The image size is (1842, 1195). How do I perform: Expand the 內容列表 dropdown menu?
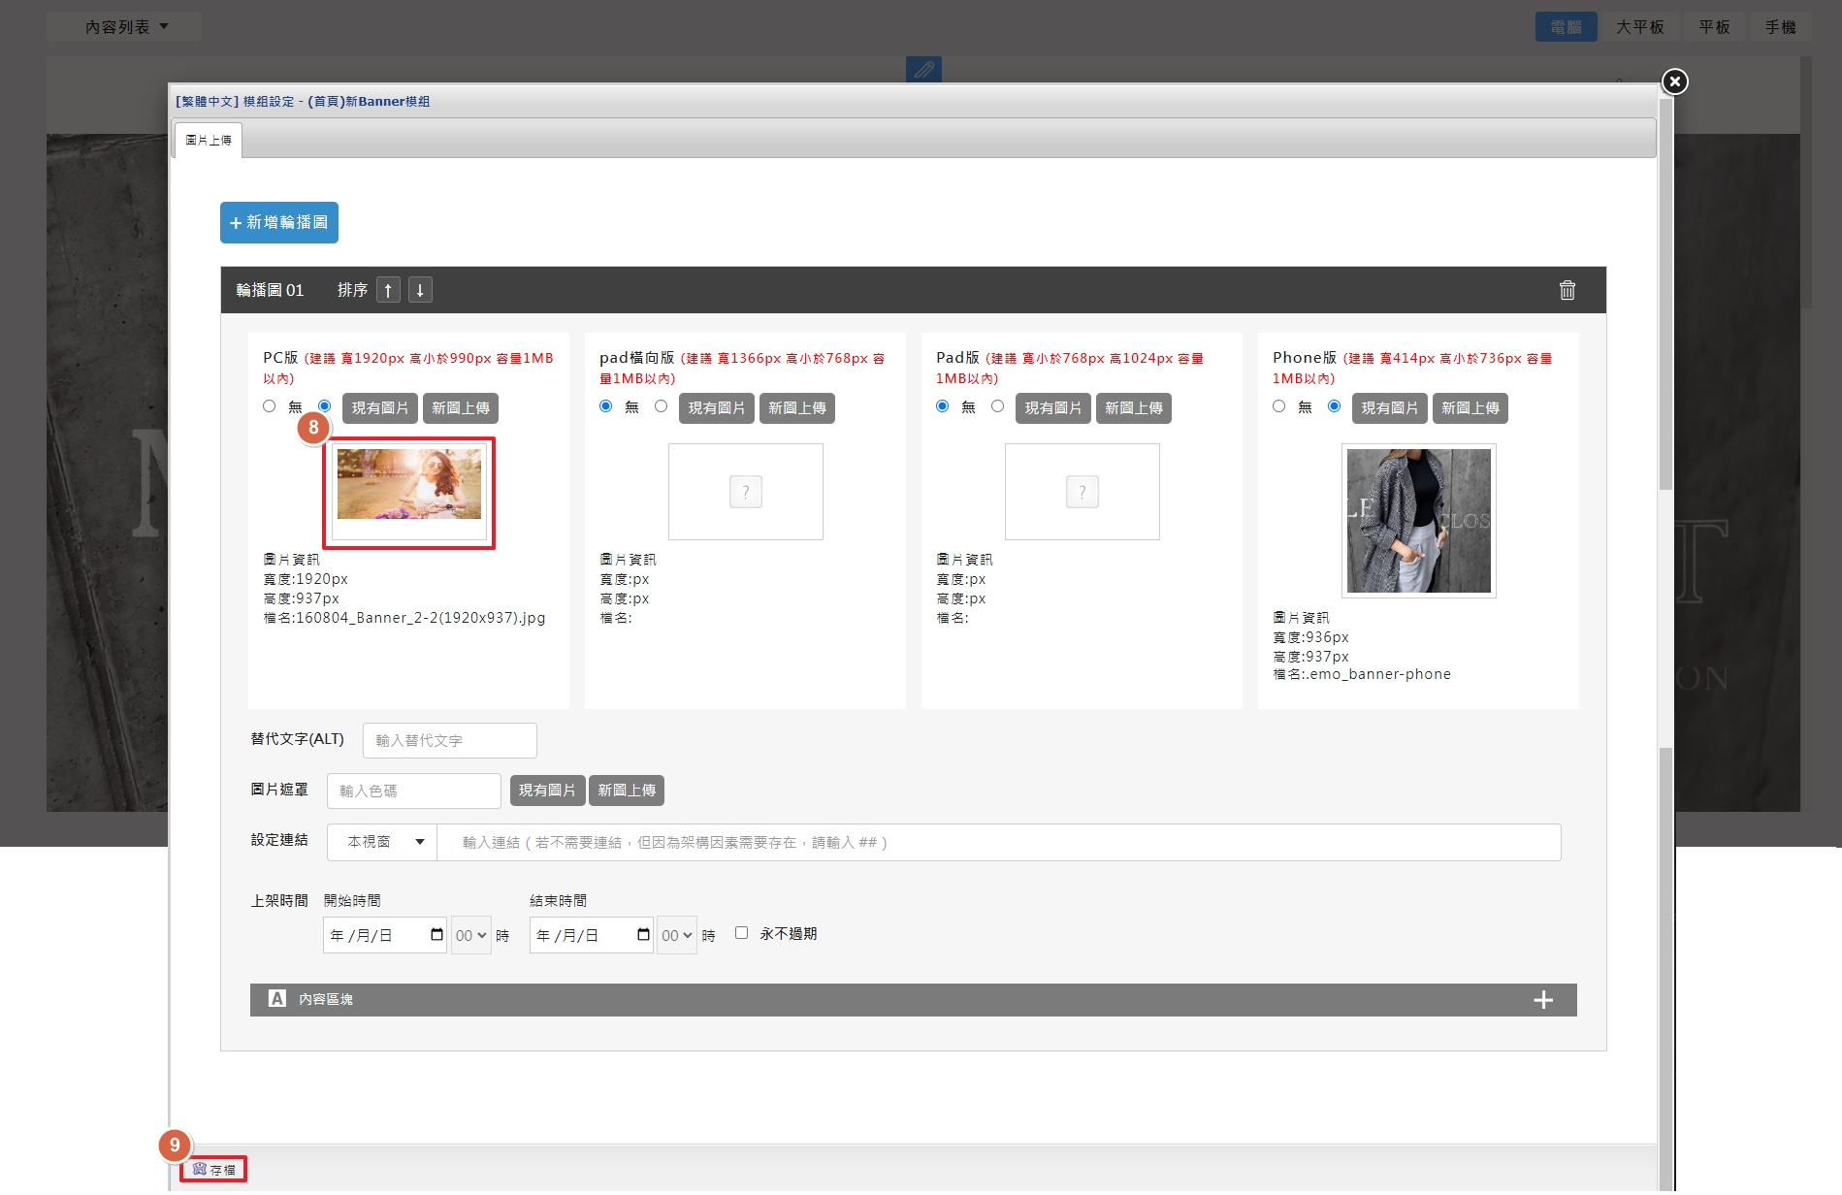pos(126,27)
